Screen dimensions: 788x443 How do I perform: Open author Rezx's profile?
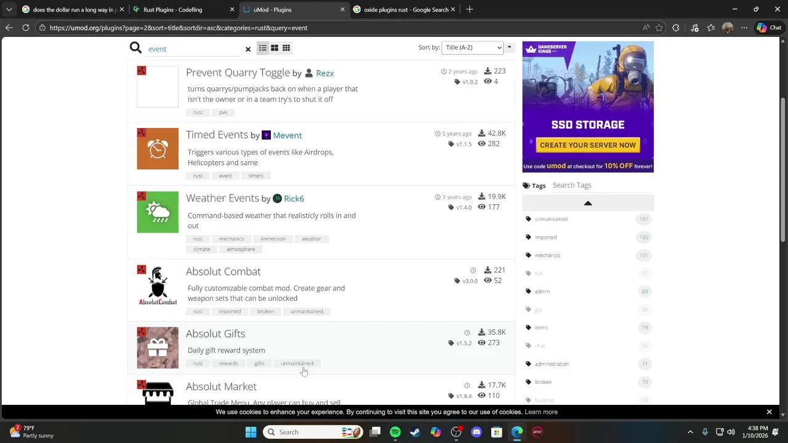pyautogui.click(x=324, y=73)
